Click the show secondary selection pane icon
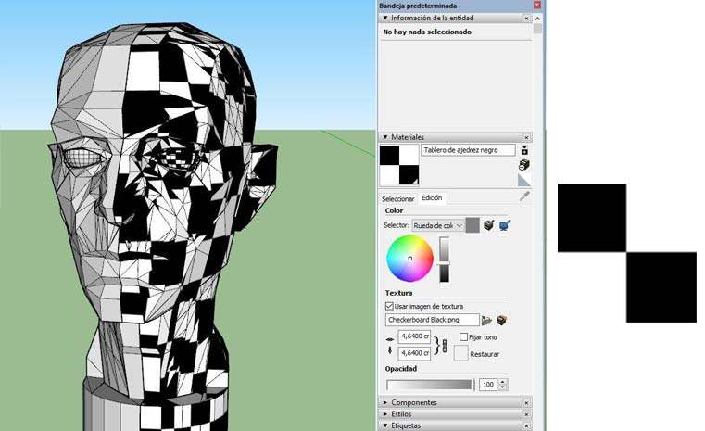The width and height of the screenshot is (705, 431). click(524, 149)
